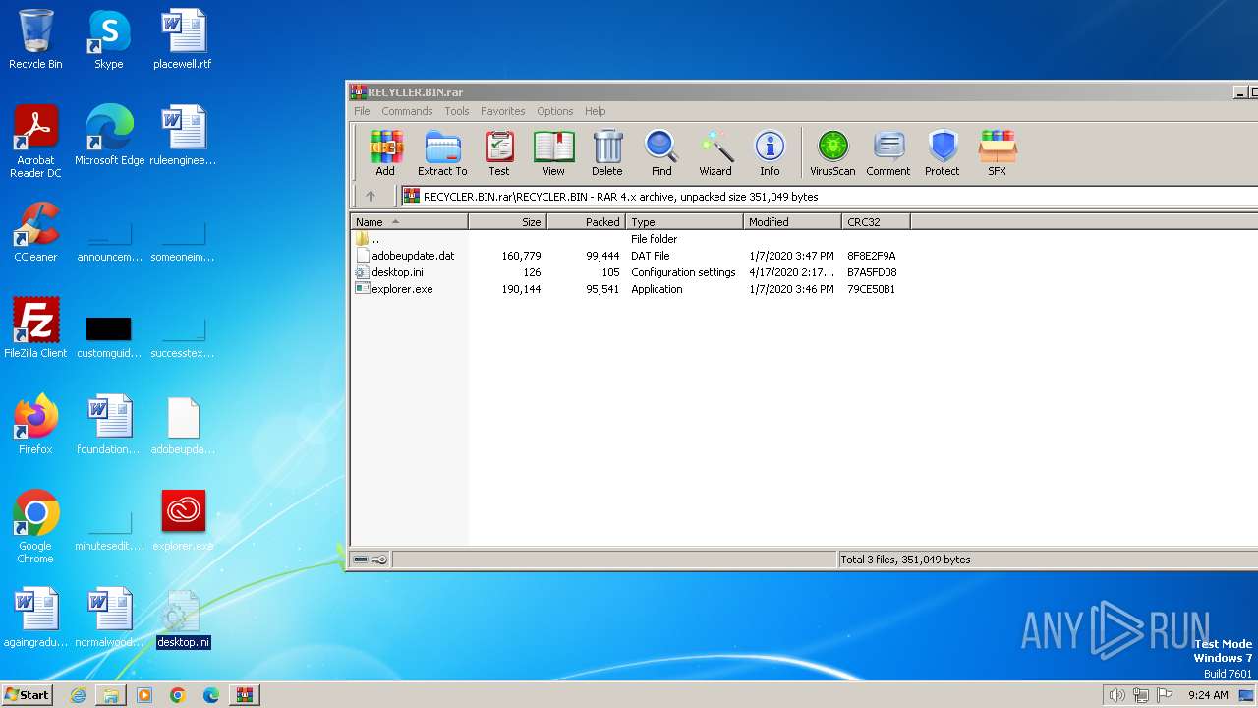
Task: Sort by the Packed column header
Action: (586, 222)
